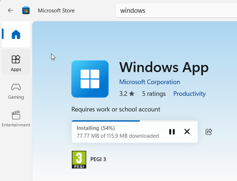Pause the Windows App installation
This screenshot has height=181, width=237.
click(x=172, y=132)
